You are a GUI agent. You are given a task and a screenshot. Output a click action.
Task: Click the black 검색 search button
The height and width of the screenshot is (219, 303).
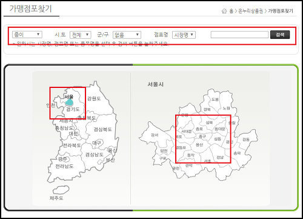coord(280,35)
